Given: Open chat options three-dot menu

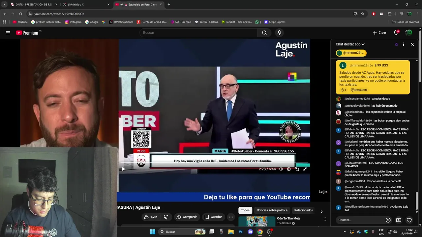Looking at the screenshot, I should (x=403, y=44).
